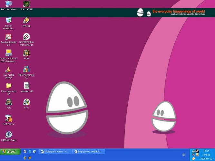Click the 50 FREE MP3s from eMusic icon
215x161 pixels.
(x=26, y=37)
